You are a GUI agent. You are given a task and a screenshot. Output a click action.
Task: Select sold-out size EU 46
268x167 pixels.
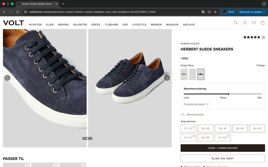coord(223,137)
